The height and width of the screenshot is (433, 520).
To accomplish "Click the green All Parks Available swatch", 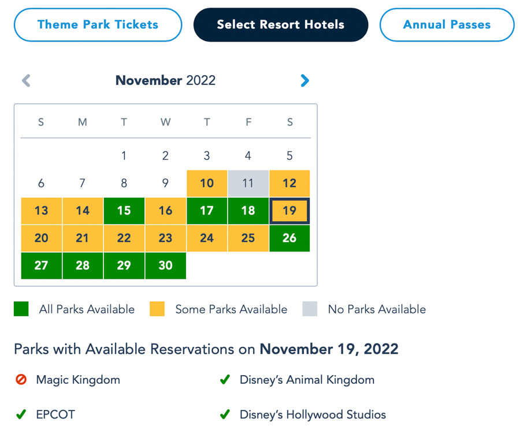I will click(21, 309).
